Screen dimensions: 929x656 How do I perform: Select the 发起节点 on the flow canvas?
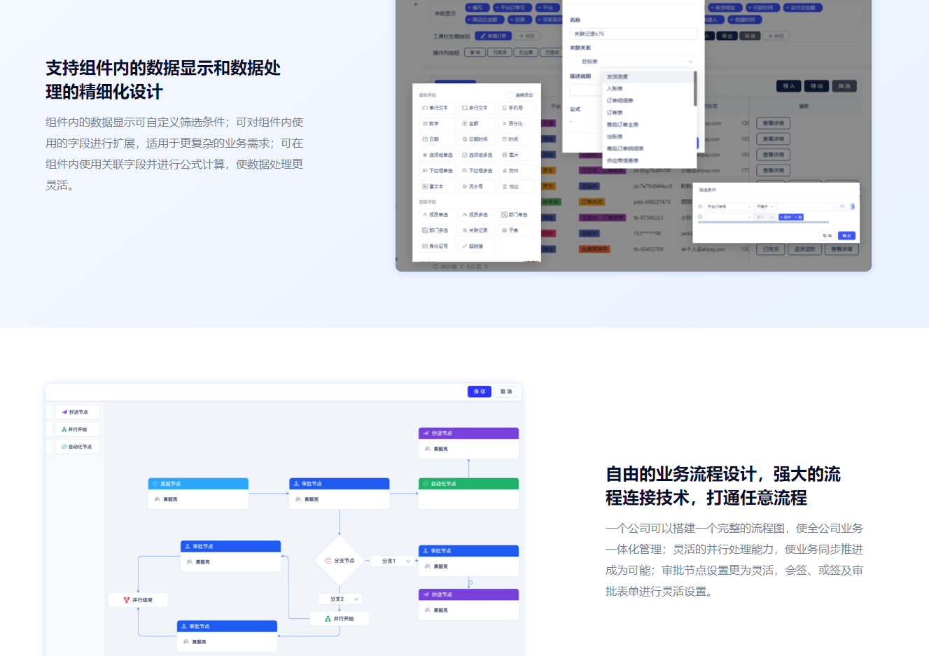pos(198,493)
